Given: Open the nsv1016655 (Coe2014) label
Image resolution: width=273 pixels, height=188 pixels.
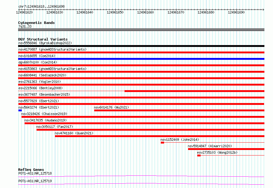Looking at the screenshot, I should click(x=37, y=56).
